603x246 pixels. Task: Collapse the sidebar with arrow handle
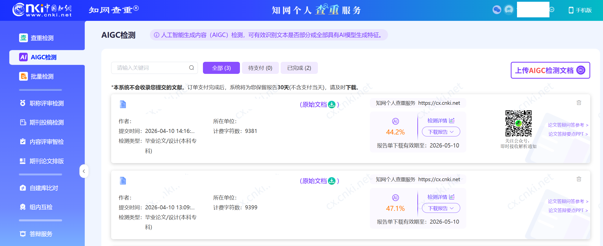tap(84, 171)
